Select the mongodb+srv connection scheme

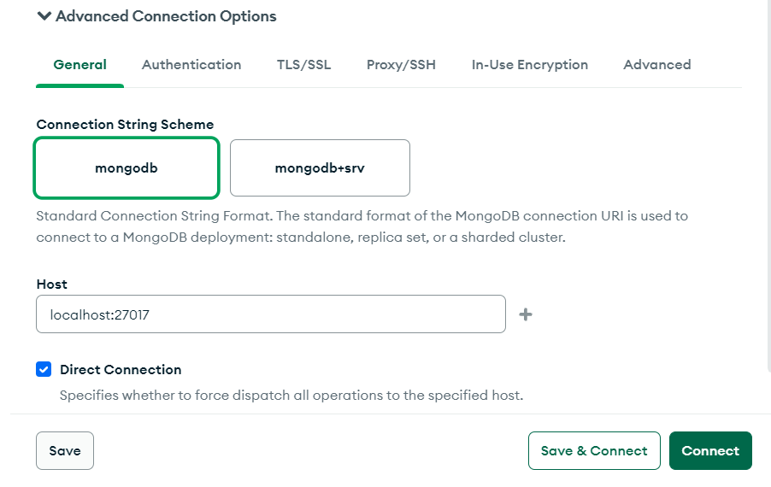coord(320,168)
